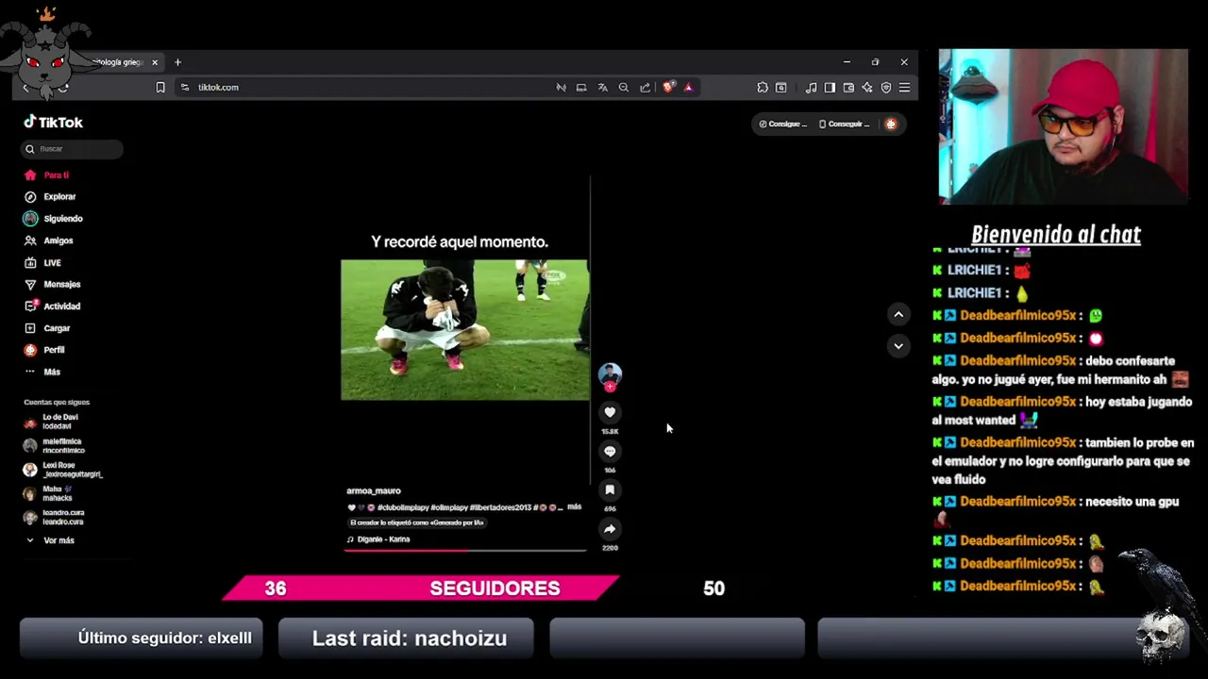
Task: Click the browser bookmark icon
Action: [160, 88]
